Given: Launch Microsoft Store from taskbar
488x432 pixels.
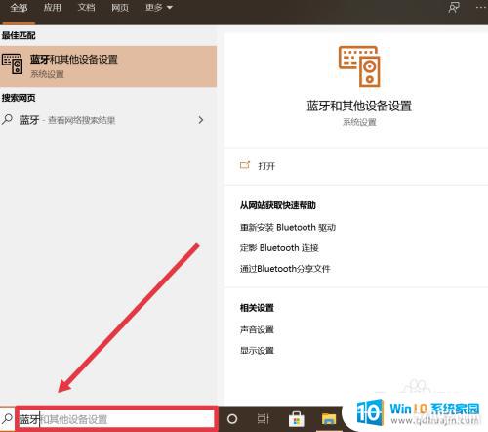Looking at the screenshot, I should 297,419.
